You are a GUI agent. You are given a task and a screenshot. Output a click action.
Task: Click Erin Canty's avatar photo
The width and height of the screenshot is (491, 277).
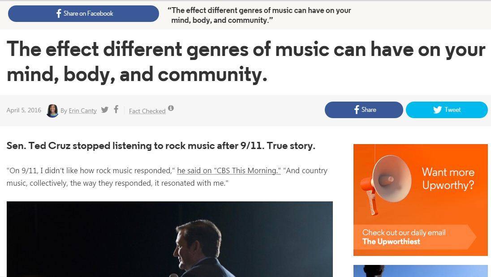(53, 110)
